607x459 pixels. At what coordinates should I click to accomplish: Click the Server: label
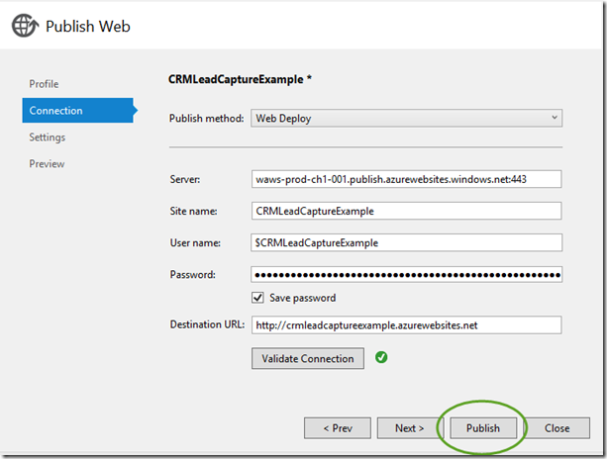coord(185,179)
